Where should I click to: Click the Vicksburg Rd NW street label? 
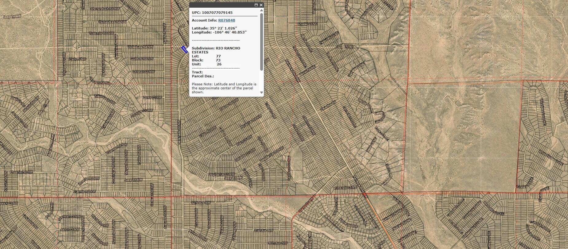tap(140, 47)
